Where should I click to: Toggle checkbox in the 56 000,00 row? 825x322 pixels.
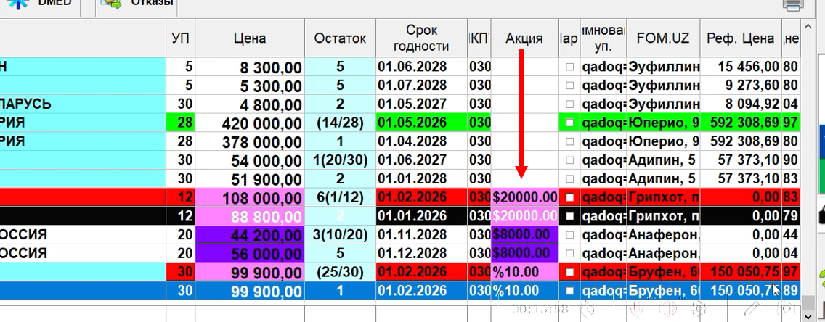(x=569, y=253)
